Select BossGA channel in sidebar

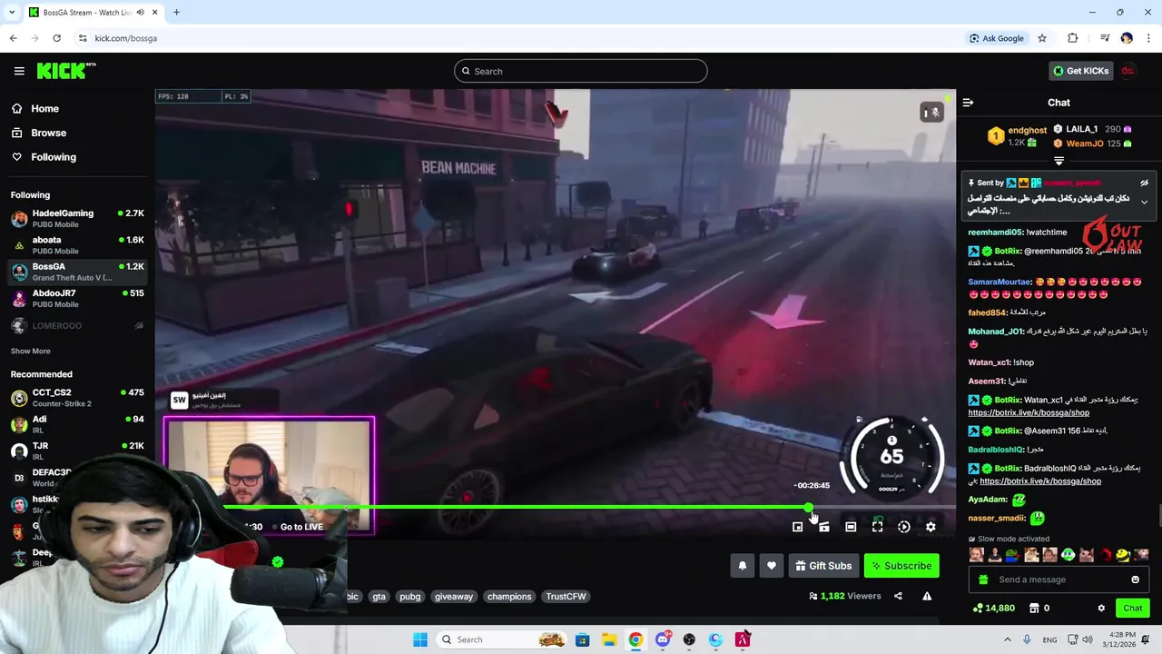[x=77, y=272]
